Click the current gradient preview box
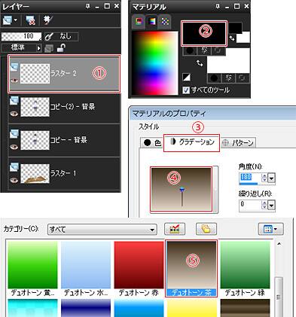 pyautogui.click(x=182, y=189)
